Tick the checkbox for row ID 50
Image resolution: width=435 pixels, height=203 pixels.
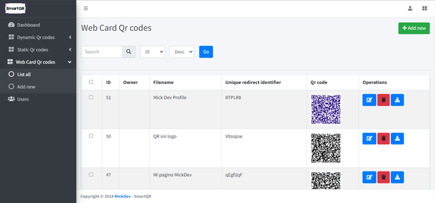[91, 136]
